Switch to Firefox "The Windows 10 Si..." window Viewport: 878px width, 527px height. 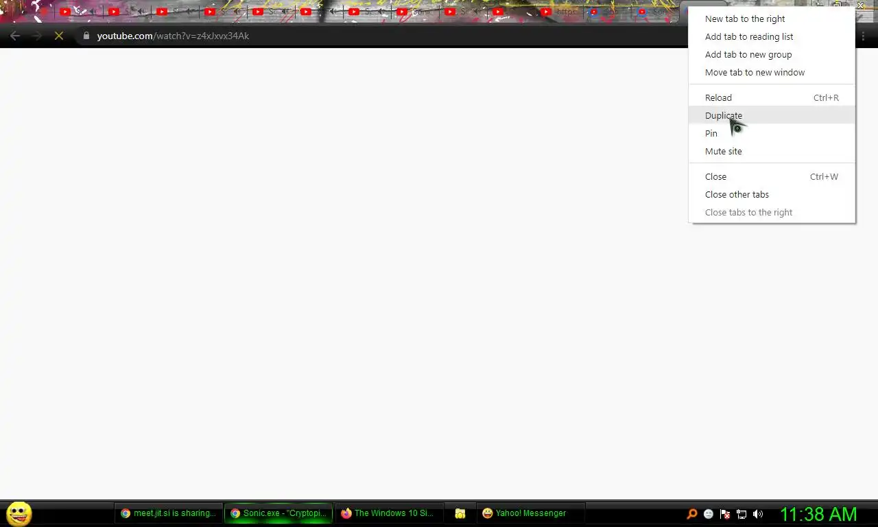point(388,513)
